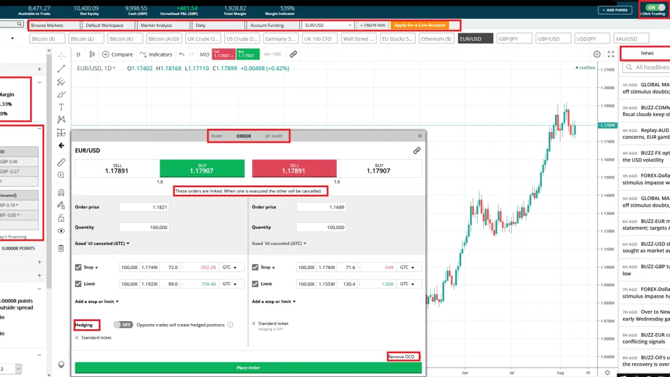Select MID price mode
Screen dimensions: 670x377
[205, 54]
